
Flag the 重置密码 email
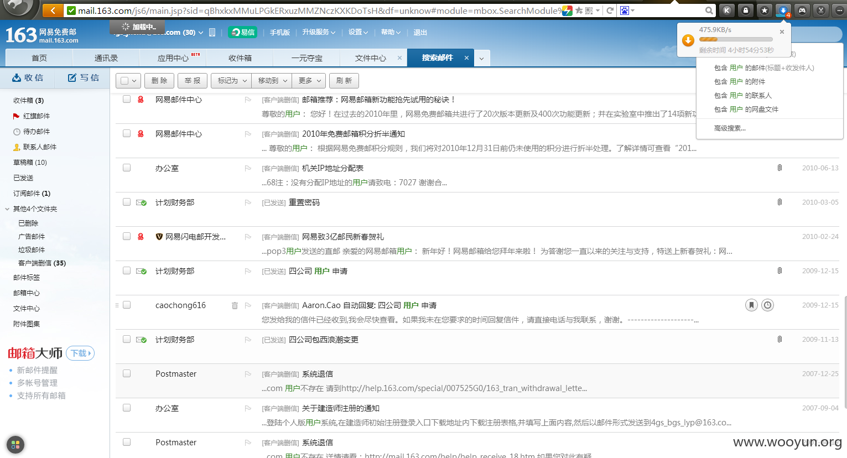248,202
